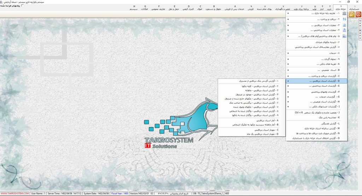Select گزارشات حسابهای بانکی menu item
The width and height of the screenshot is (362, 196).
point(316,107)
